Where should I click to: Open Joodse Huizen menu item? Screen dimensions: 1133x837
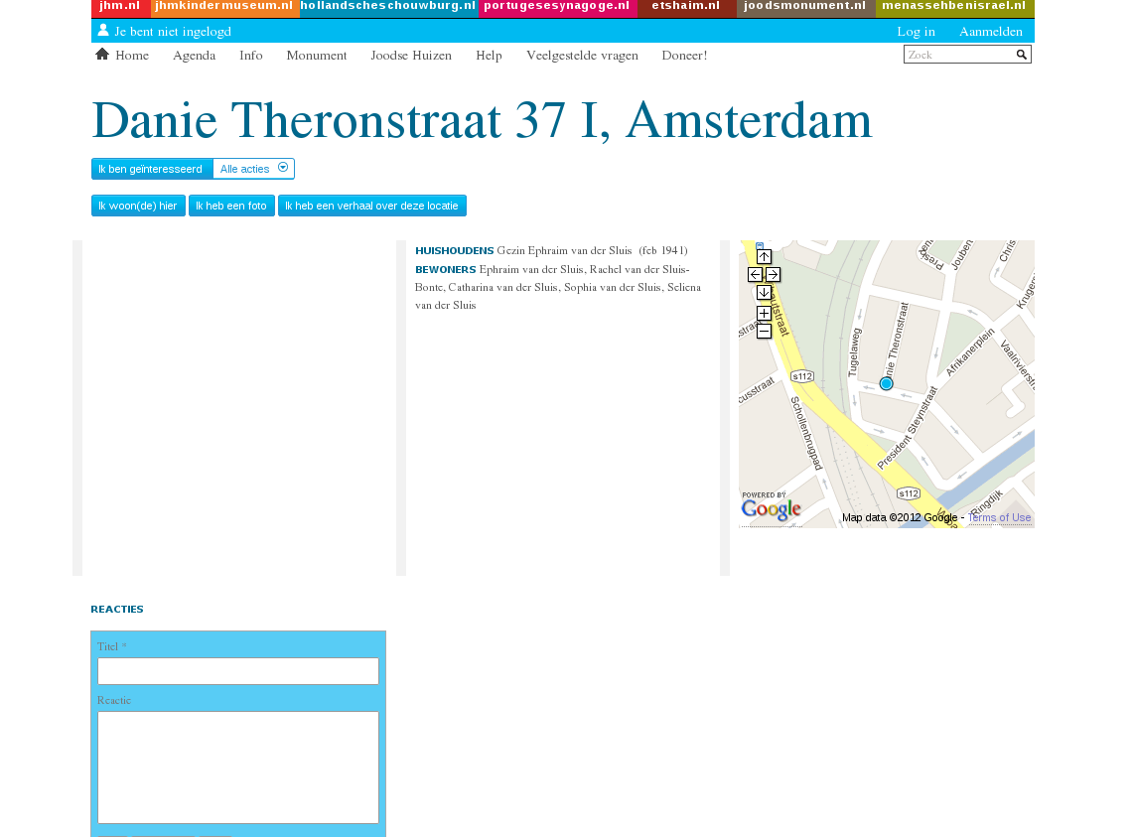click(x=411, y=56)
